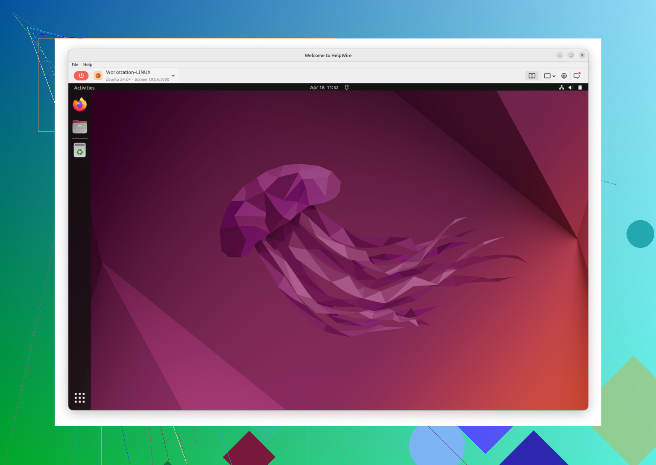Click the Workstation-LINUX session name
Viewport: 656px width, 465px height.
point(128,72)
